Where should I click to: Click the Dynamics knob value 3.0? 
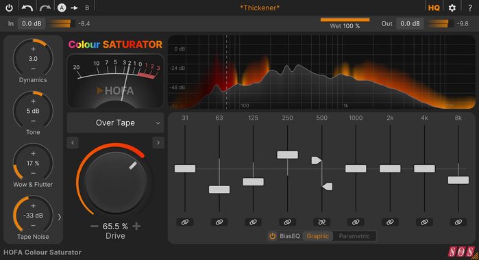tap(33, 59)
